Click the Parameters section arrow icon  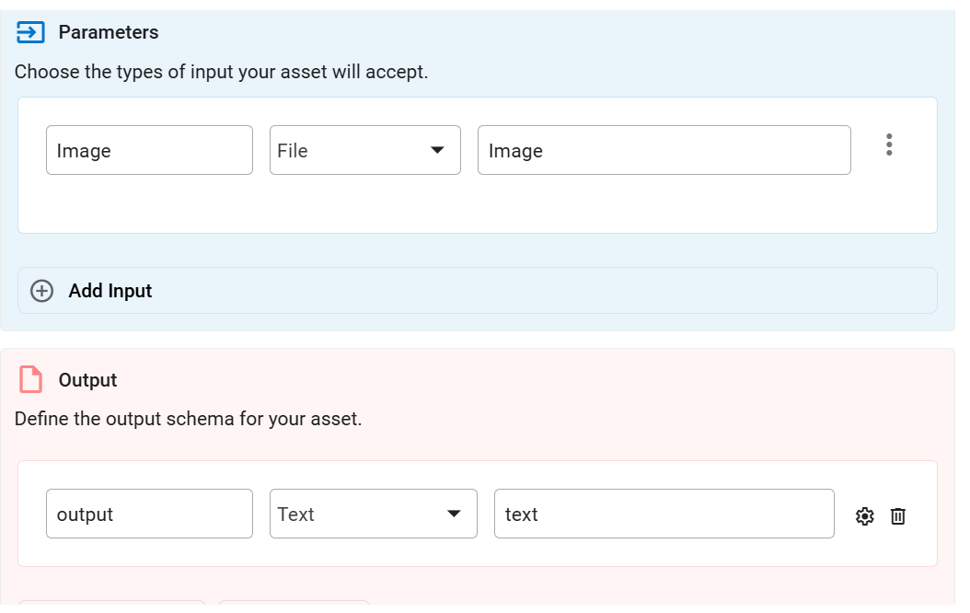coord(30,33)
